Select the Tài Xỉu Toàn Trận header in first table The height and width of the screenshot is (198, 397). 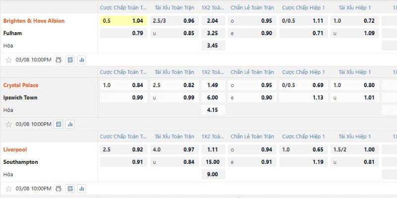click(x=175, y=7)
